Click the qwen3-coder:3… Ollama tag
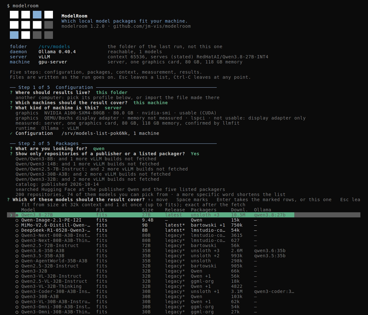The height and width of the screenshot is (315, 368). (274, 292)
